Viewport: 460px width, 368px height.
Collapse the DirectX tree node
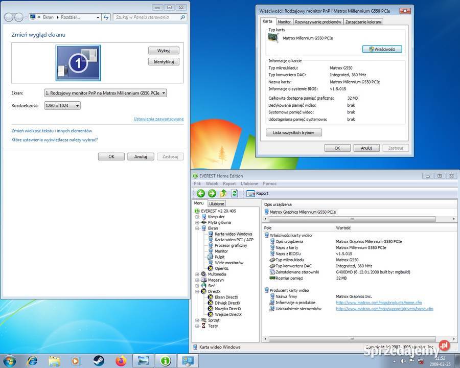197,291
